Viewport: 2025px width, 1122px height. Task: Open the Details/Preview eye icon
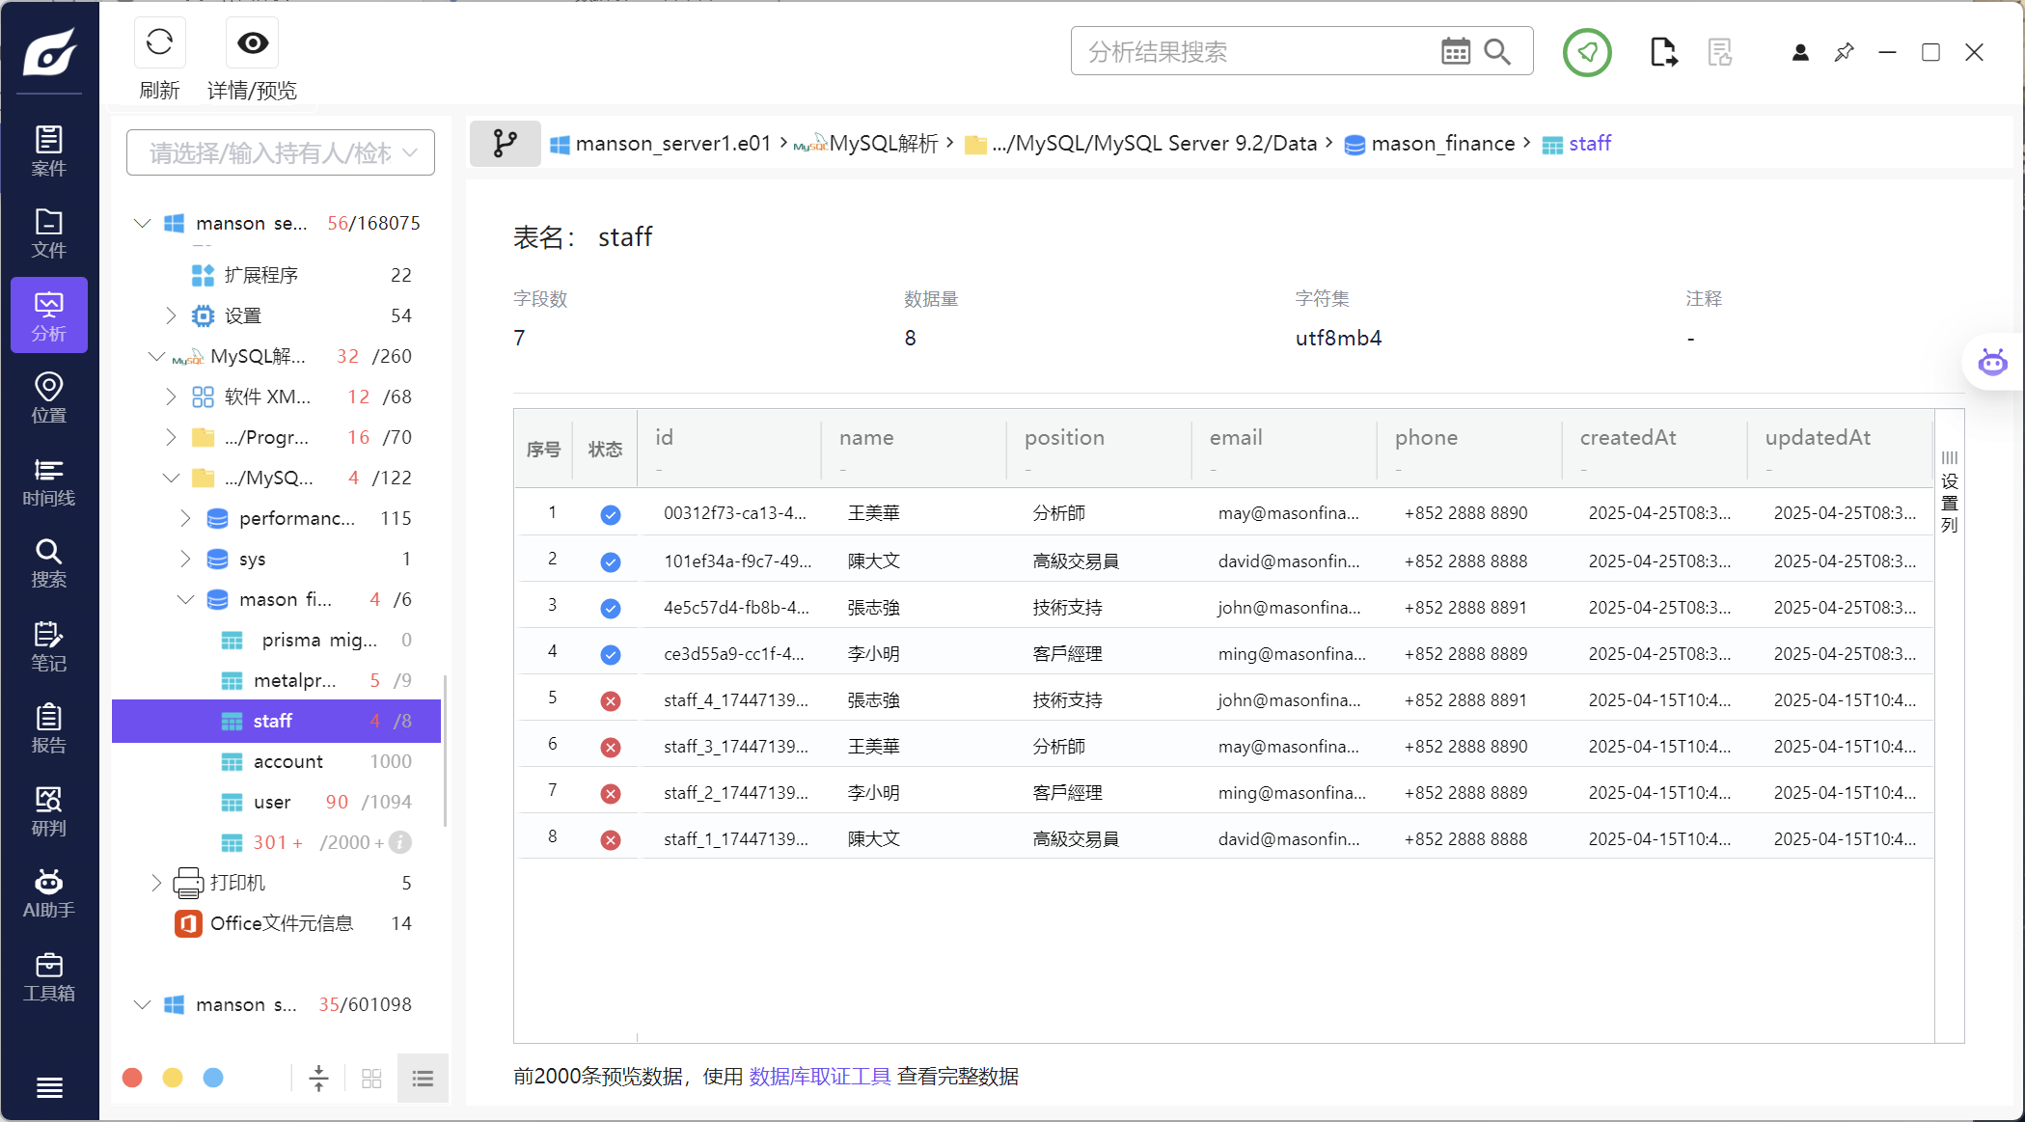[x=252, y=43]
